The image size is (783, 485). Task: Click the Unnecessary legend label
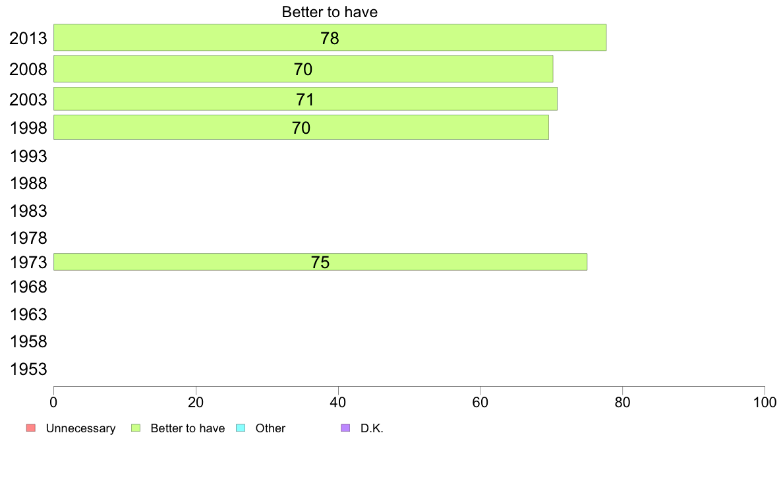80,428
